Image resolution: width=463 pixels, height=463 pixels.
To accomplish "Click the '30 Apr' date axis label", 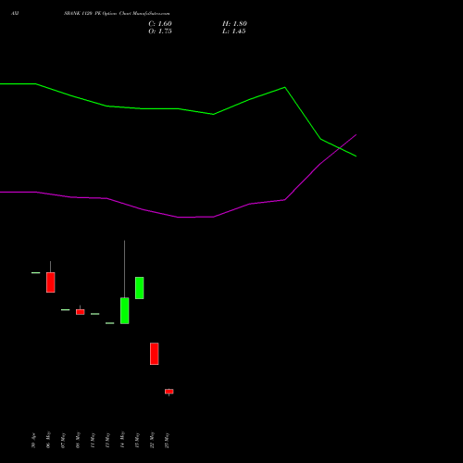I will click(33, 441).
